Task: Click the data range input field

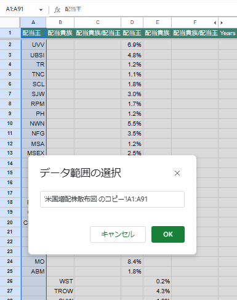Action: click(112, 199)
